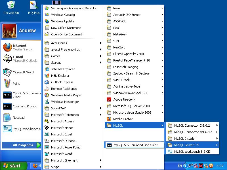Expand Microsoft Silverlight submenu arrow
Image resolution: width=227 pixels, height=170 pixels.
101,160
